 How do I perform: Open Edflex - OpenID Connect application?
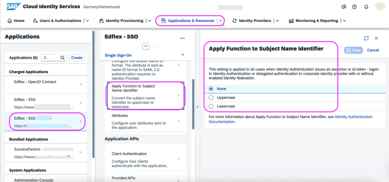(x=46, y=84)
